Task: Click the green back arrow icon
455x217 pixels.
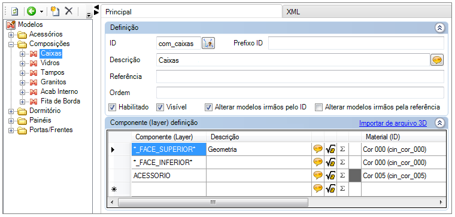Action: pyautogui.click(x=31, y=11)
